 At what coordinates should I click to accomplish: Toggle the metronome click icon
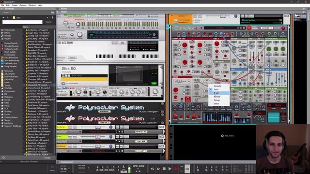[x=124, y=167]
